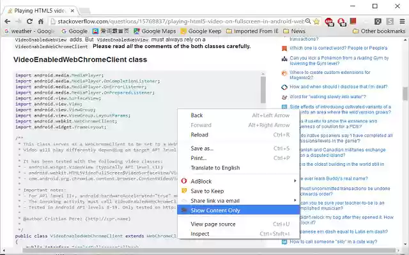409x255 pixels.
Task: Open a new tab
Action: [x=84, y=11]
